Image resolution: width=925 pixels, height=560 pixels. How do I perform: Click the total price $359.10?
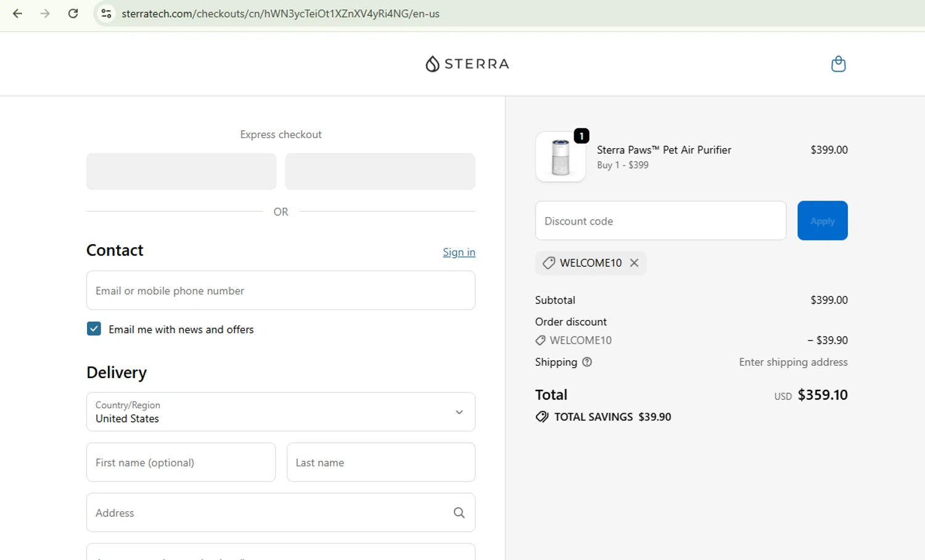pos(823,395)
